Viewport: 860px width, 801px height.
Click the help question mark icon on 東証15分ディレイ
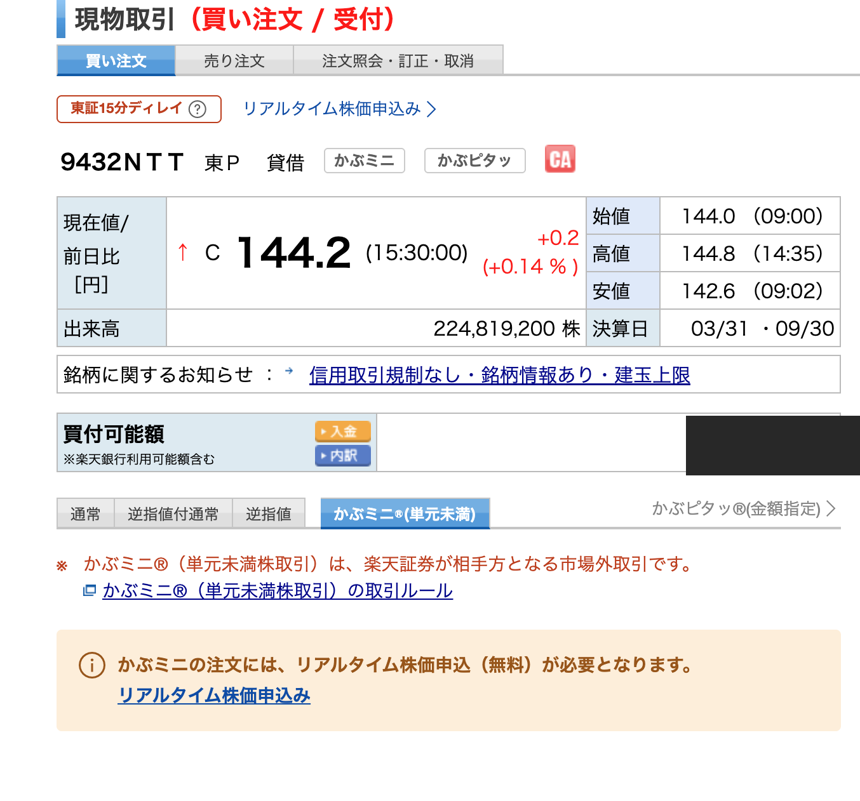coord(198,109)
